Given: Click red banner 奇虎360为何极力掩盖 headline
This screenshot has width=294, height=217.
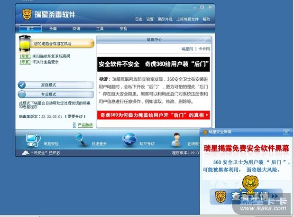Looking at the screenshot, I should tap(154, 115).
